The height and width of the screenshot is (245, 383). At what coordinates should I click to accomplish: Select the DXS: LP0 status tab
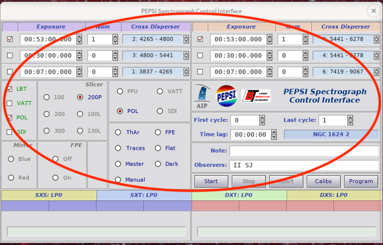coord(334,195)
